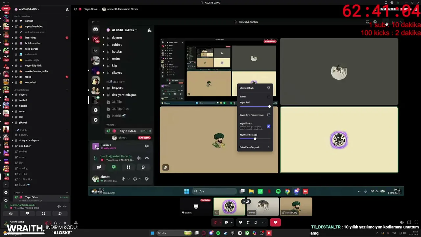Screen dimensions: 421x237
Task: Expand Daha Fazla Seçenek submenu
Action: click(x=255, y=147)
